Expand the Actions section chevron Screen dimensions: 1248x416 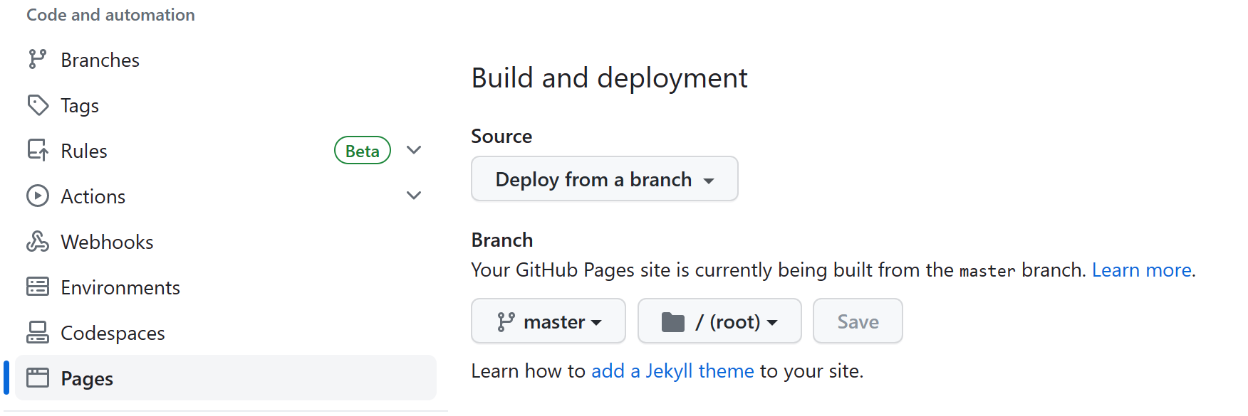click(x=414, y=196)
